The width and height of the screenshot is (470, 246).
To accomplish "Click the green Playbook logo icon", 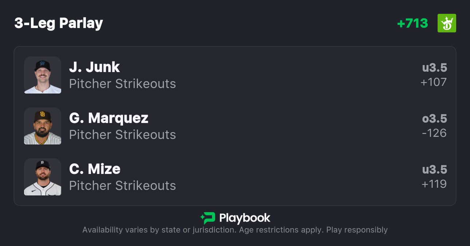I will tap(208, 218).
